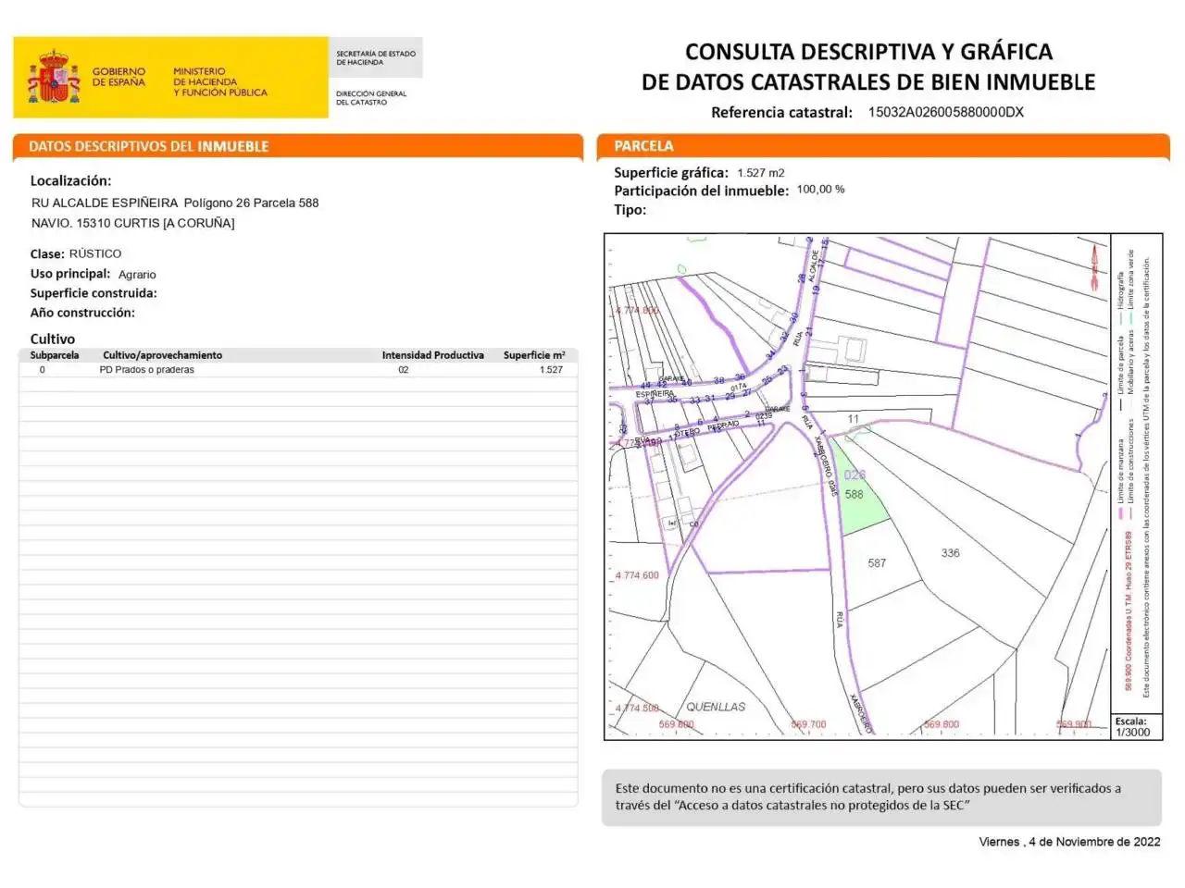The width and height of the screenshot is (1185, 888).
Task: Click the "GOBIERNO DE ESPAÑA" text
Action: pyautogui.click(x=118, y=77)
